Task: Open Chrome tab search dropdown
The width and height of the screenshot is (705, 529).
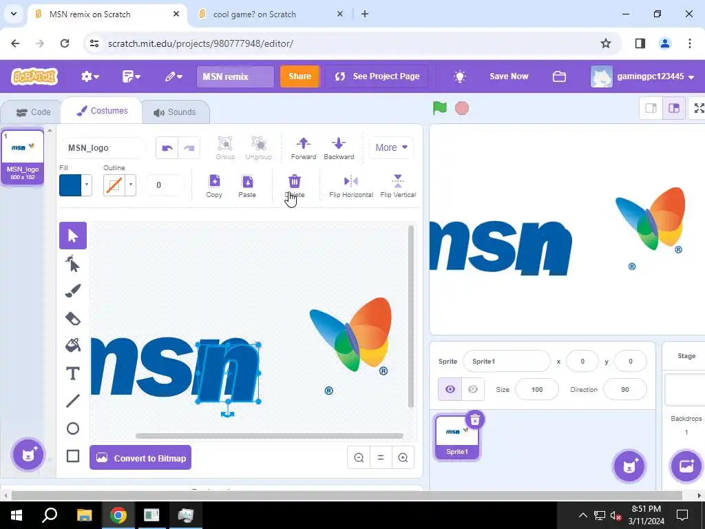Action: [x=14, y=14]
